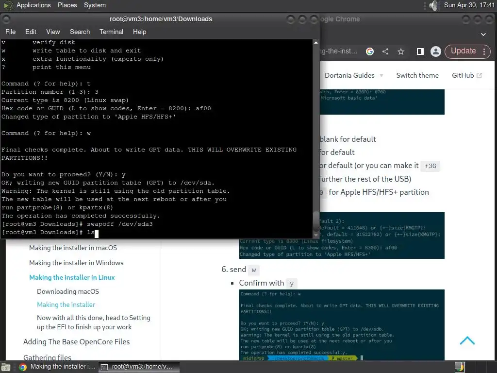Image resolution: width=497 pixels, height=373 pixels.
Task: Open the terminal Edit menu
Action: tap(31, 32)
